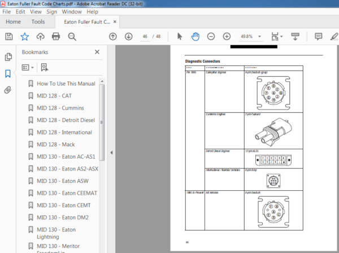339x253 pixels.
Task: Toggle the Bookmarks panel icon
Action: point(8,73)
